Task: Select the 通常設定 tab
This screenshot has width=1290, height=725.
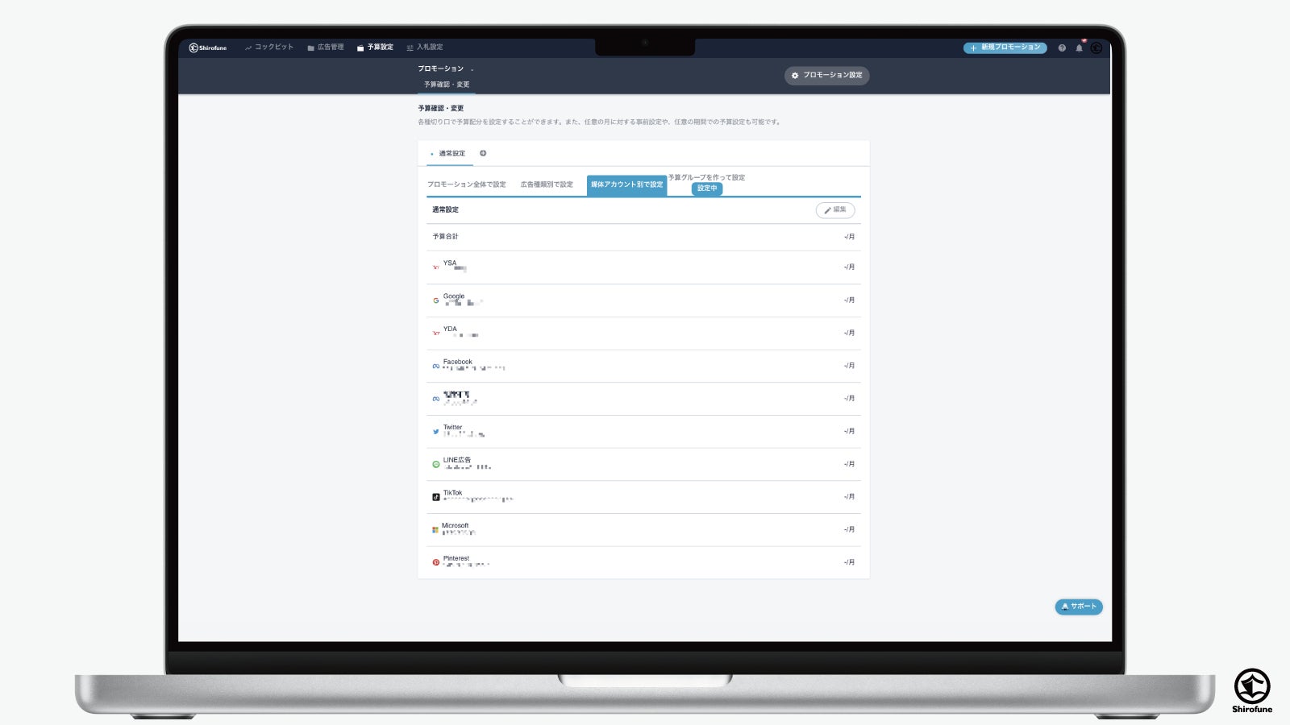Action: click(x=448, y=154)
